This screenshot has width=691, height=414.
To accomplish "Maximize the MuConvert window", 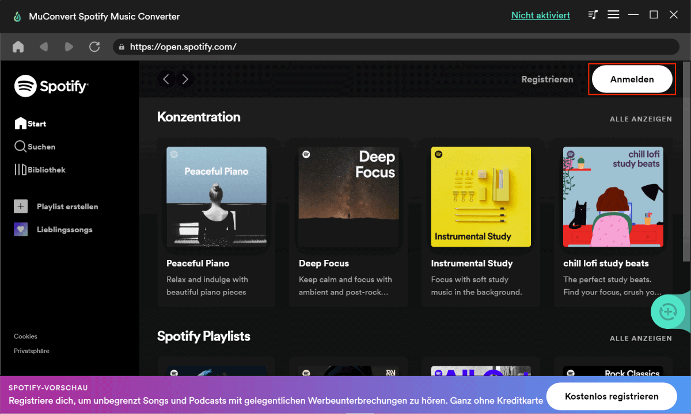I will coord(654,15).
